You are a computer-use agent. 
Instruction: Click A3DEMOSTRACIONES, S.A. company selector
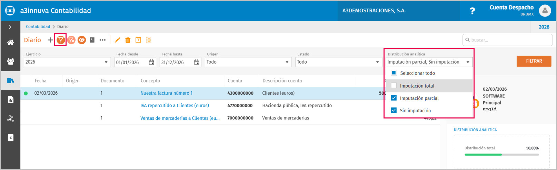coord(399,11)
